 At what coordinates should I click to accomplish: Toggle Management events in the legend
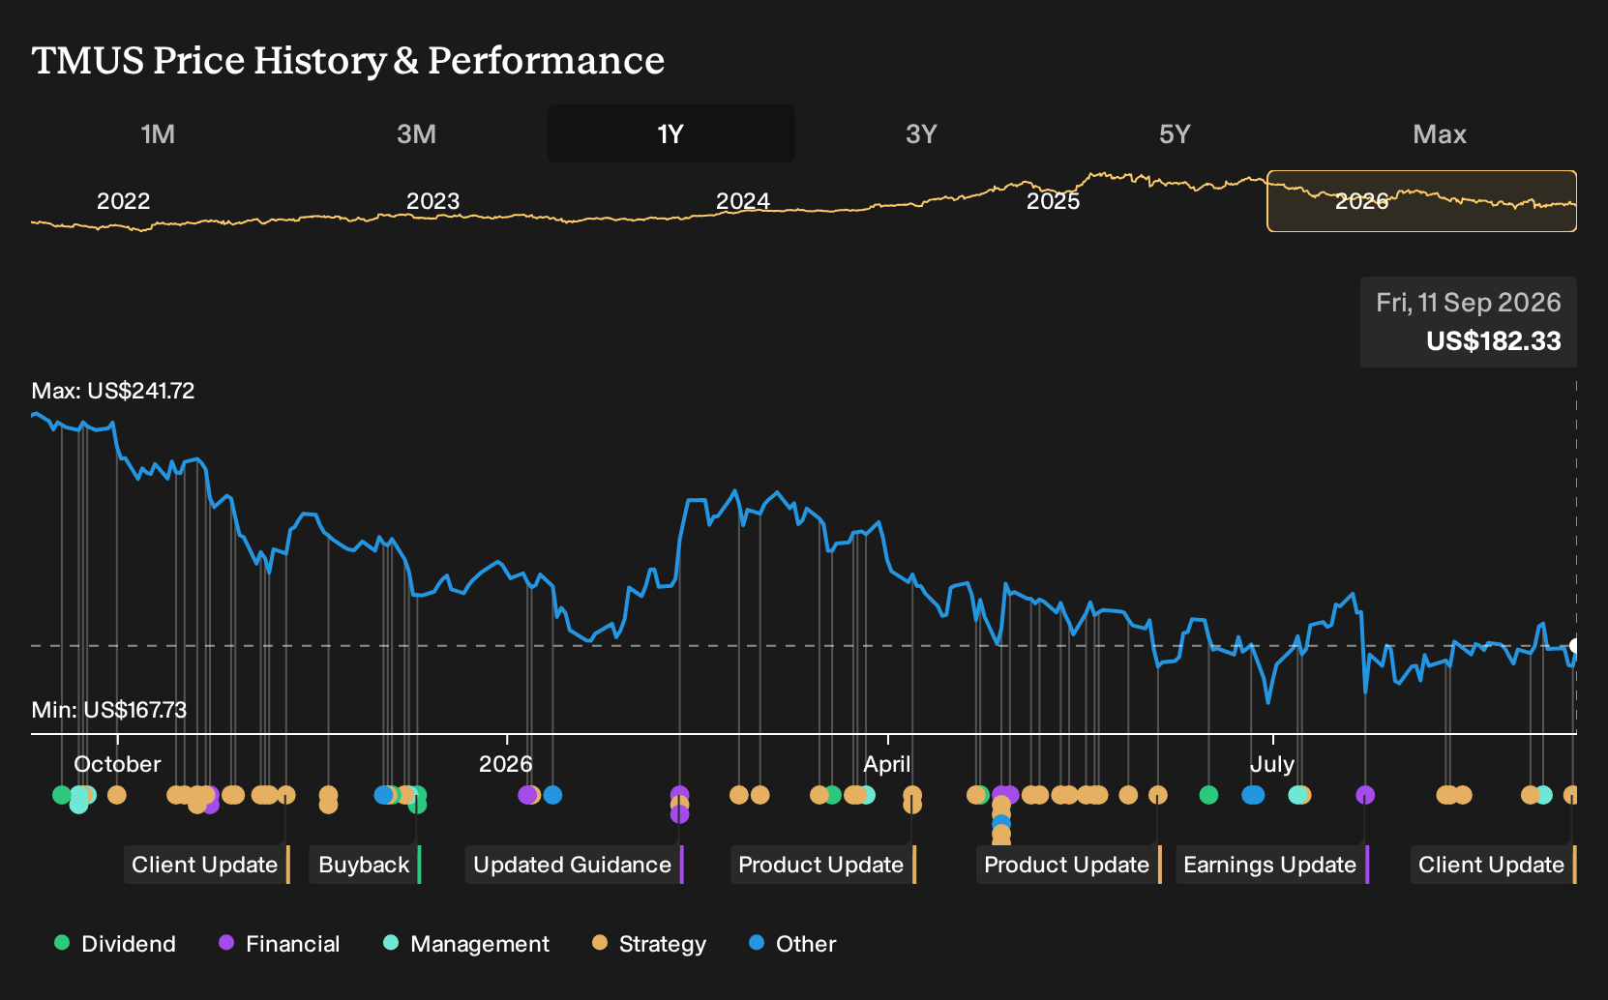tap(465, 944)
